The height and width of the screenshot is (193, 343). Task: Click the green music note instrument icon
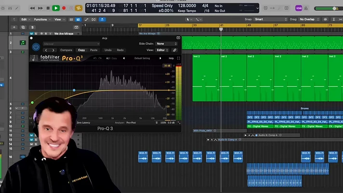[23, 43]
